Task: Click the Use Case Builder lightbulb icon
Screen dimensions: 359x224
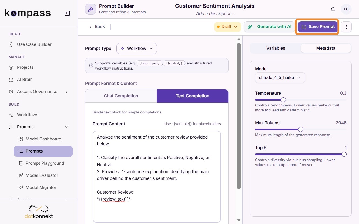Action: 11,44
